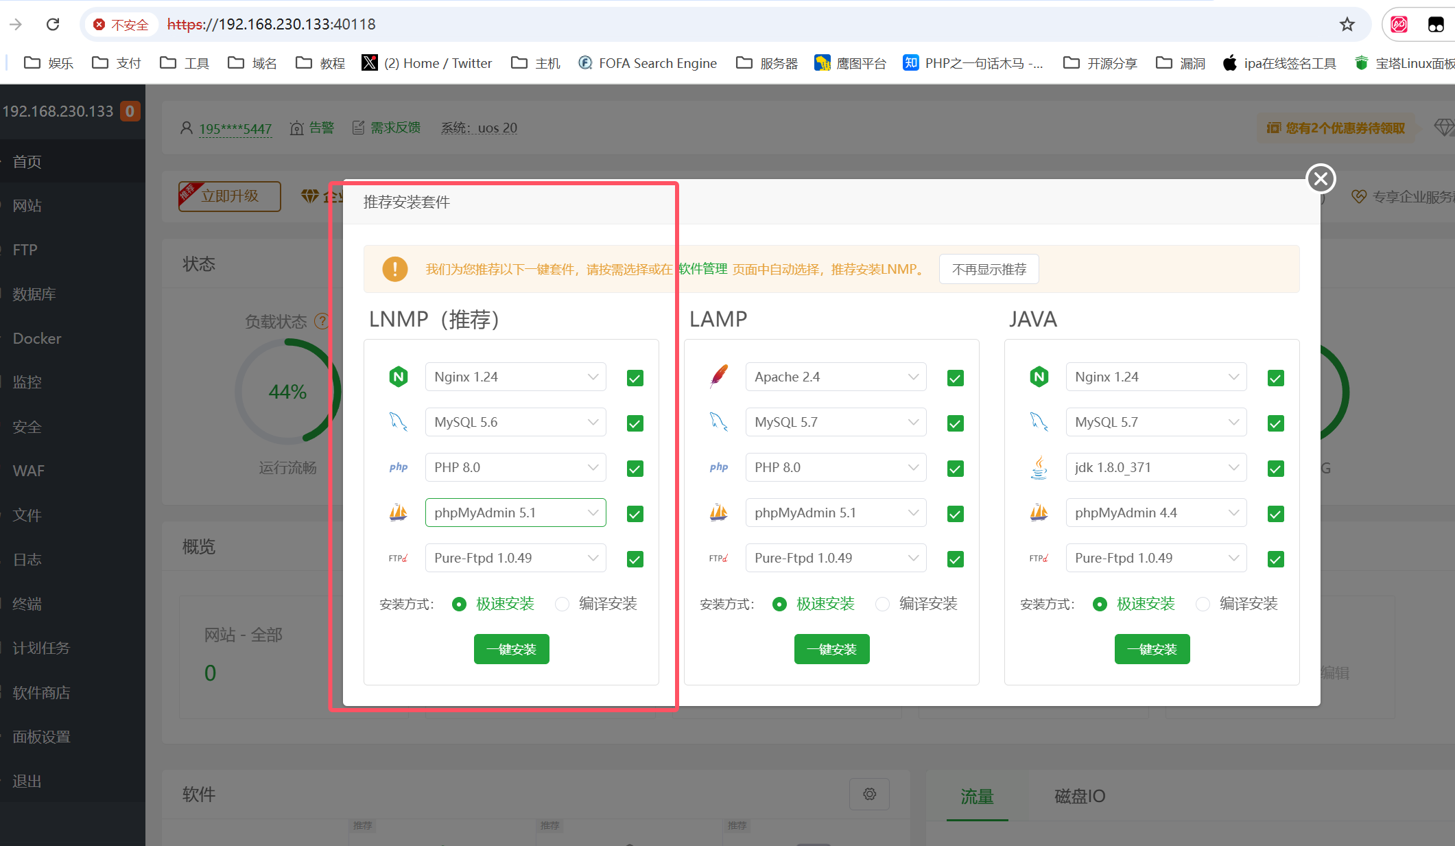Open the Docker sidebar menu item

click(37, 338)
